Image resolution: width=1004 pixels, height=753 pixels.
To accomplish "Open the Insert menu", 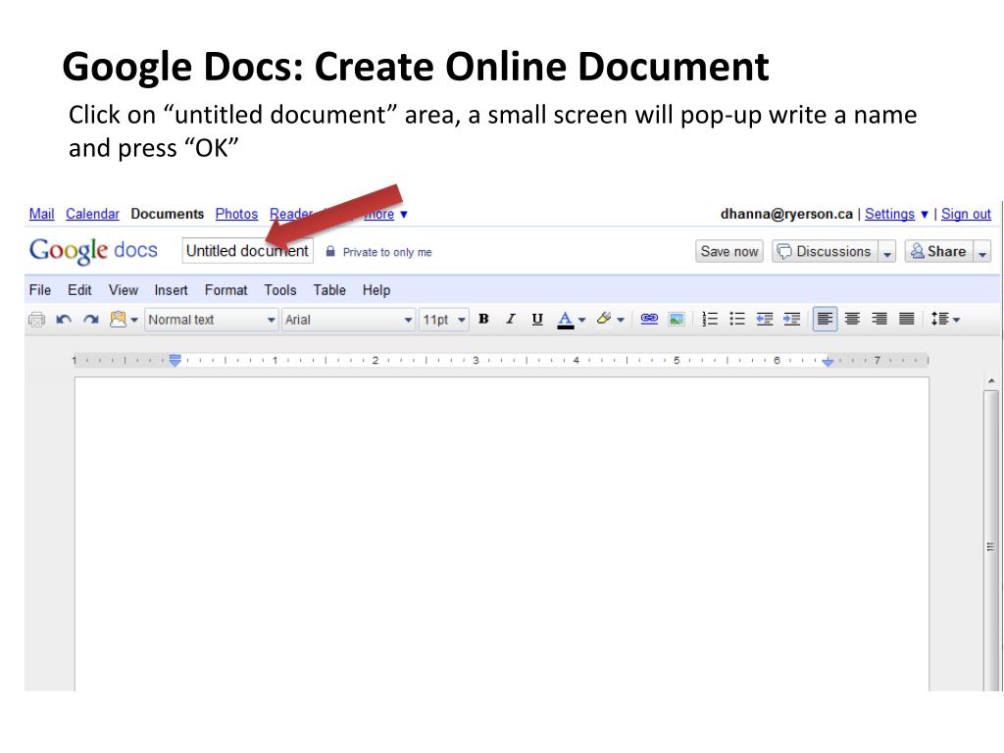I will (171, 290).
